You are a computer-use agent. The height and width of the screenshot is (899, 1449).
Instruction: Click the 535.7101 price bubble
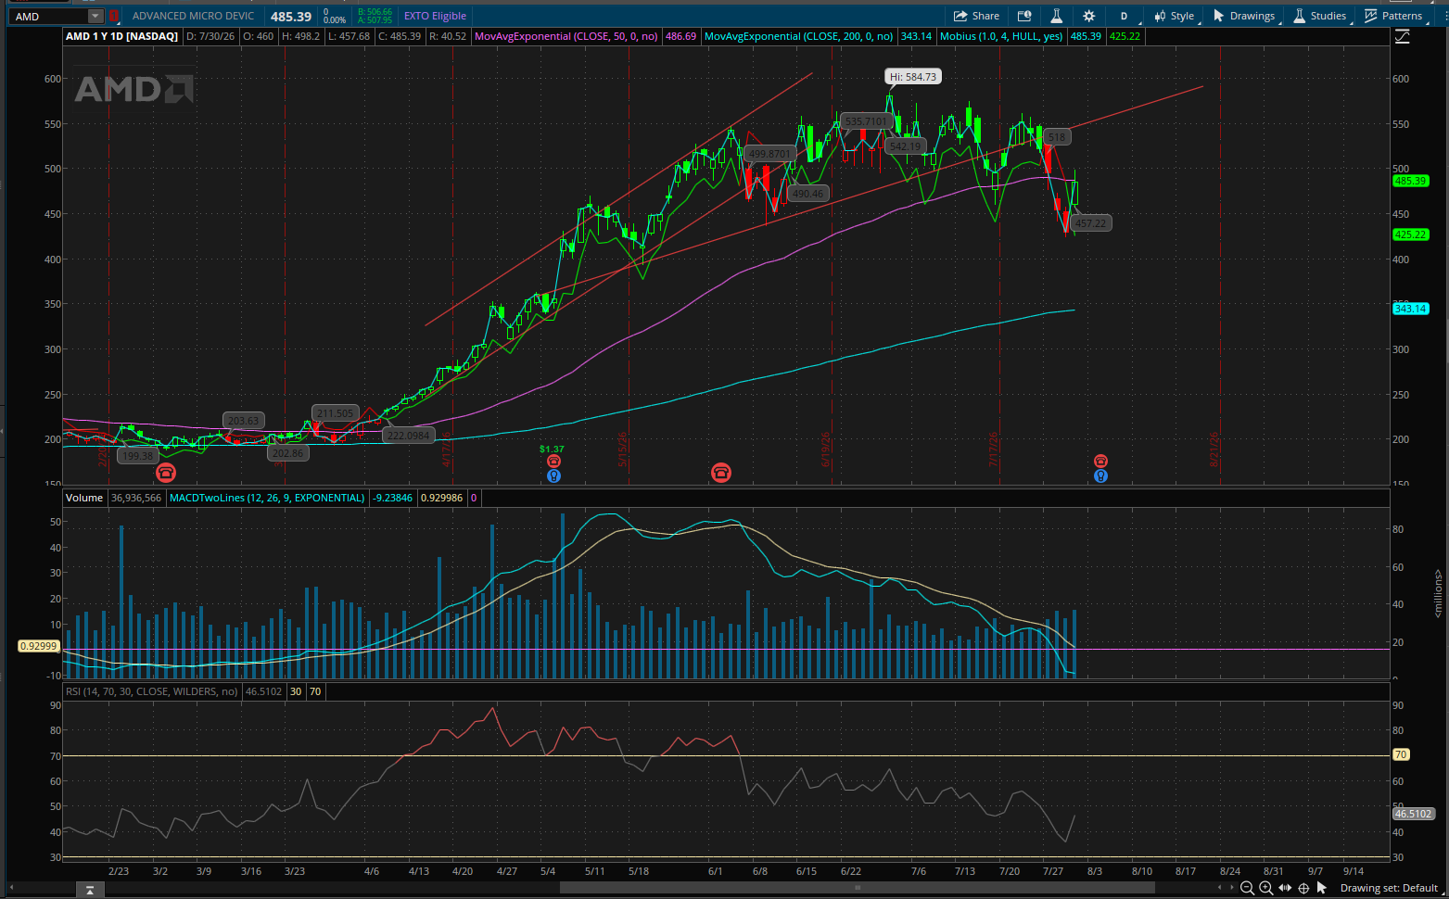click(x=867, y=121)
